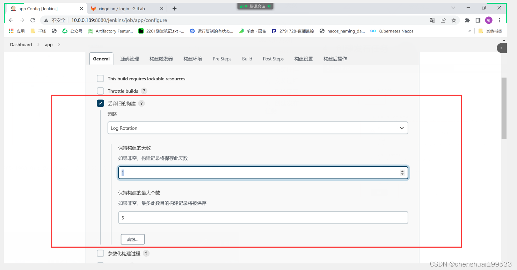Open the 应用 apps bookmark icon

[x=16, y=31]
